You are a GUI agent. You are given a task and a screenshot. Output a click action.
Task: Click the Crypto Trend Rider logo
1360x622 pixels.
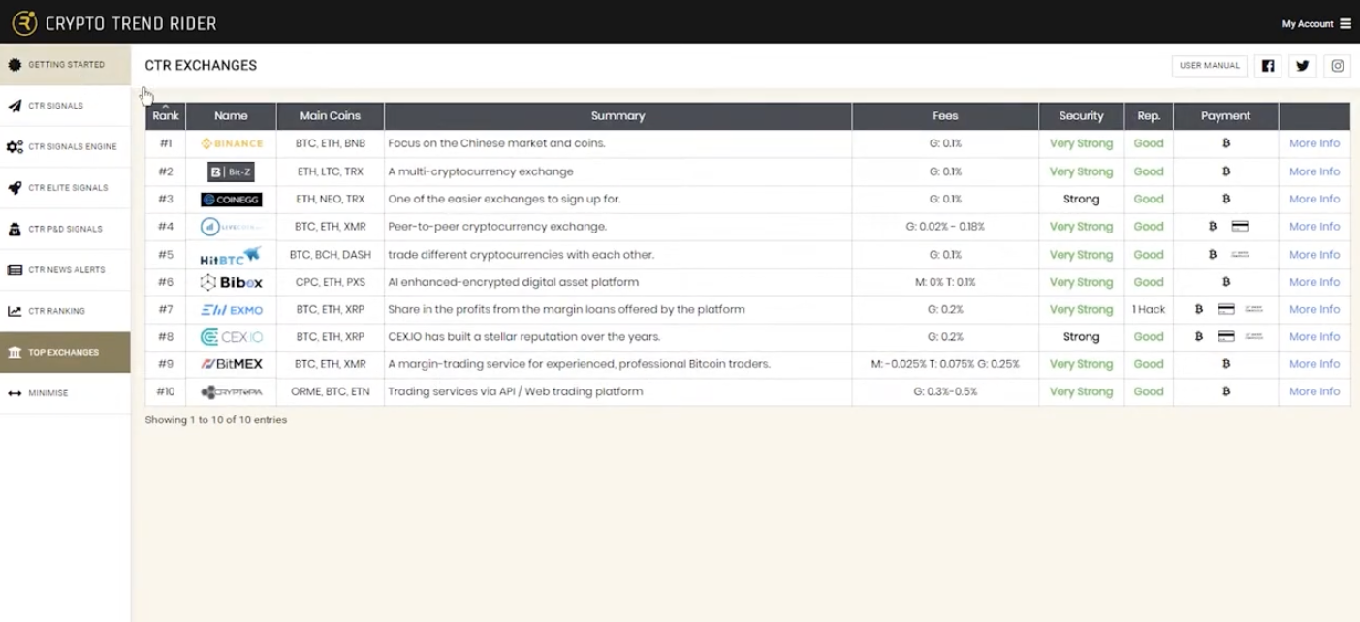[114, 23]
